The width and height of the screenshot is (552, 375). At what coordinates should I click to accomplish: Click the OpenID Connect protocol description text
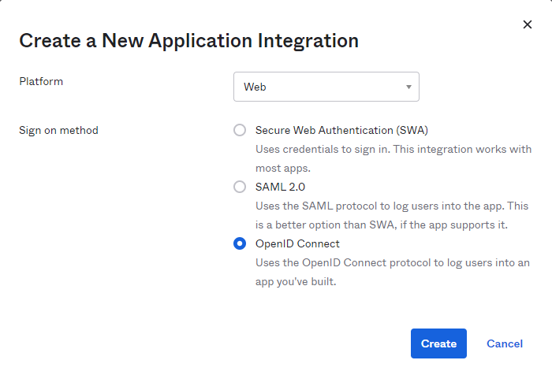point(393,272)
